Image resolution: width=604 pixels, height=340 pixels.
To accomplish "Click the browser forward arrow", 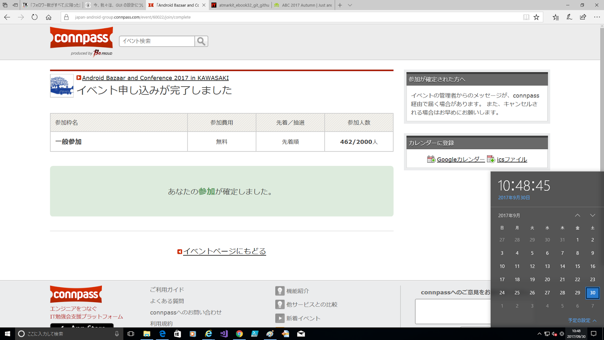I will click(21, 17).
